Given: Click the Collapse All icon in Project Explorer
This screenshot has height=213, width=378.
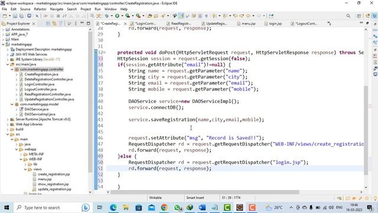Looking at the screenshot, I should pyautogui.click(x=48, y=24).
